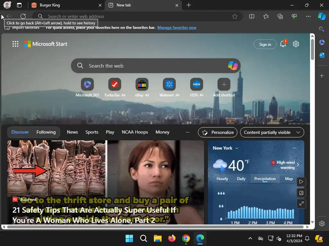Open File Explorer from taskbar
This screenshot has height=246, width=329.
coord(157,238)
